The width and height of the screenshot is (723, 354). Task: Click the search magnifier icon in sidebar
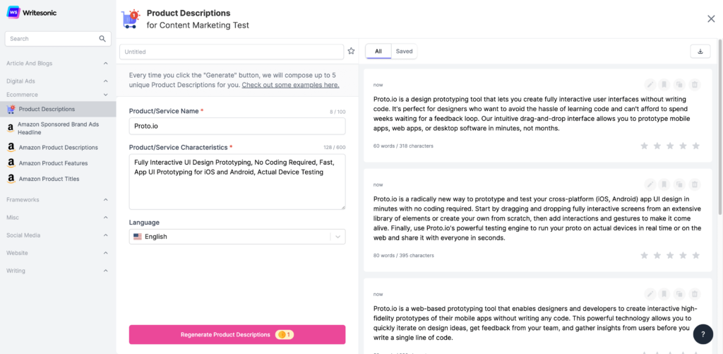(x=102, y=39)
